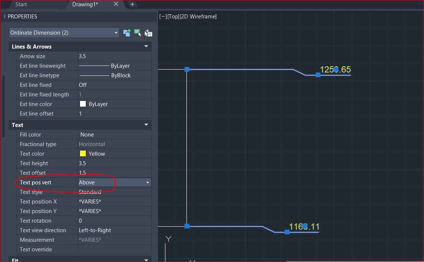
Task: Toggle Ext line fixed from Off
Action: [114, 85]
